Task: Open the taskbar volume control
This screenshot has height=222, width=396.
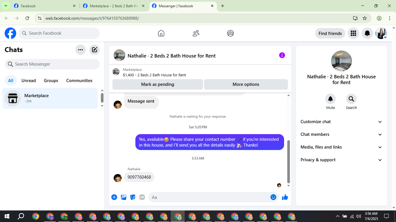Action: click(x=359, y=216)
